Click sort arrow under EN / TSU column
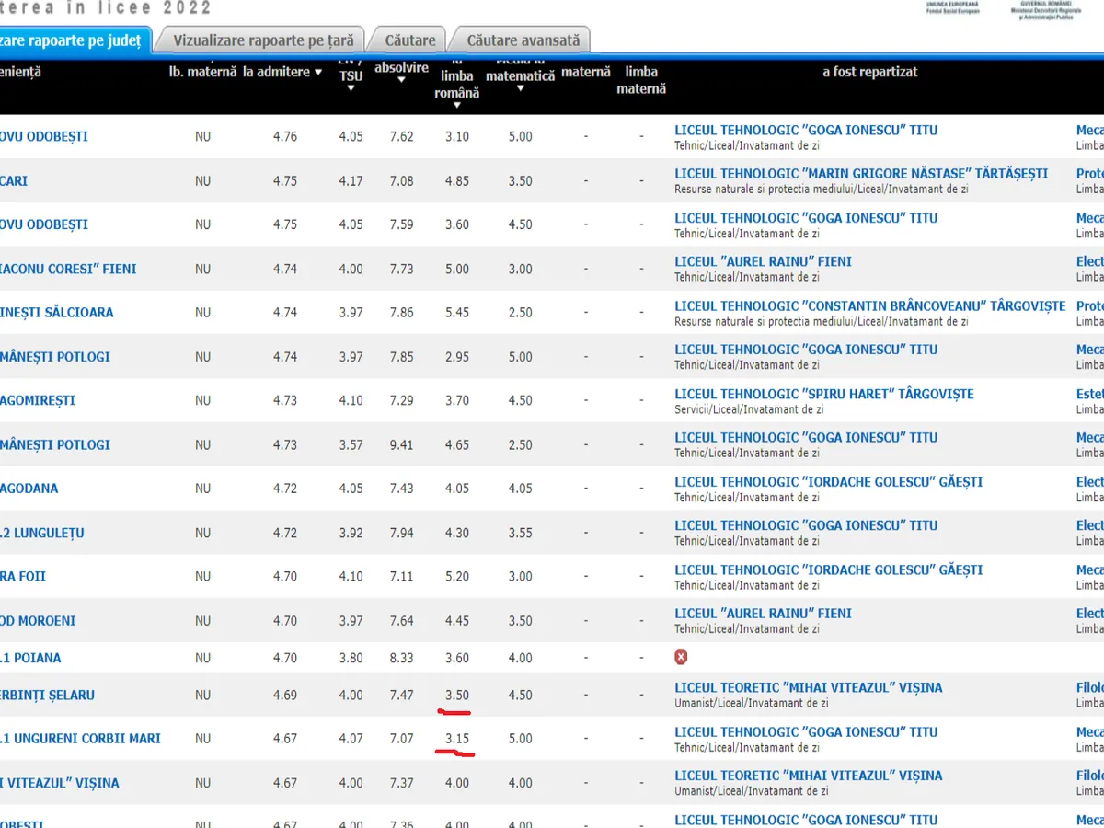This screenshot has height=828, width=1104. tap(351, 89)
